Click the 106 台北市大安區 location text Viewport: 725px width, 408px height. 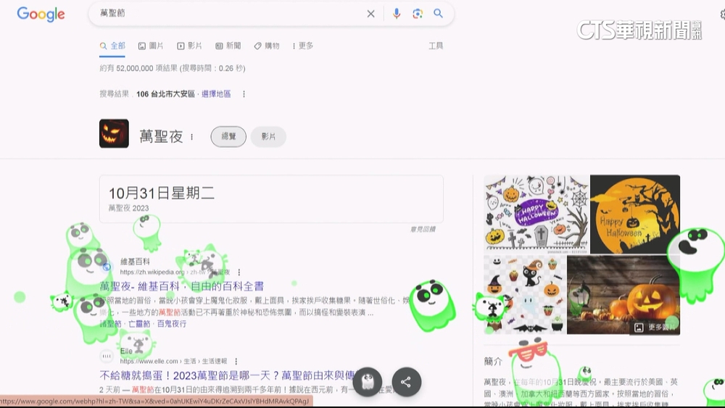[x=165, y=93]
